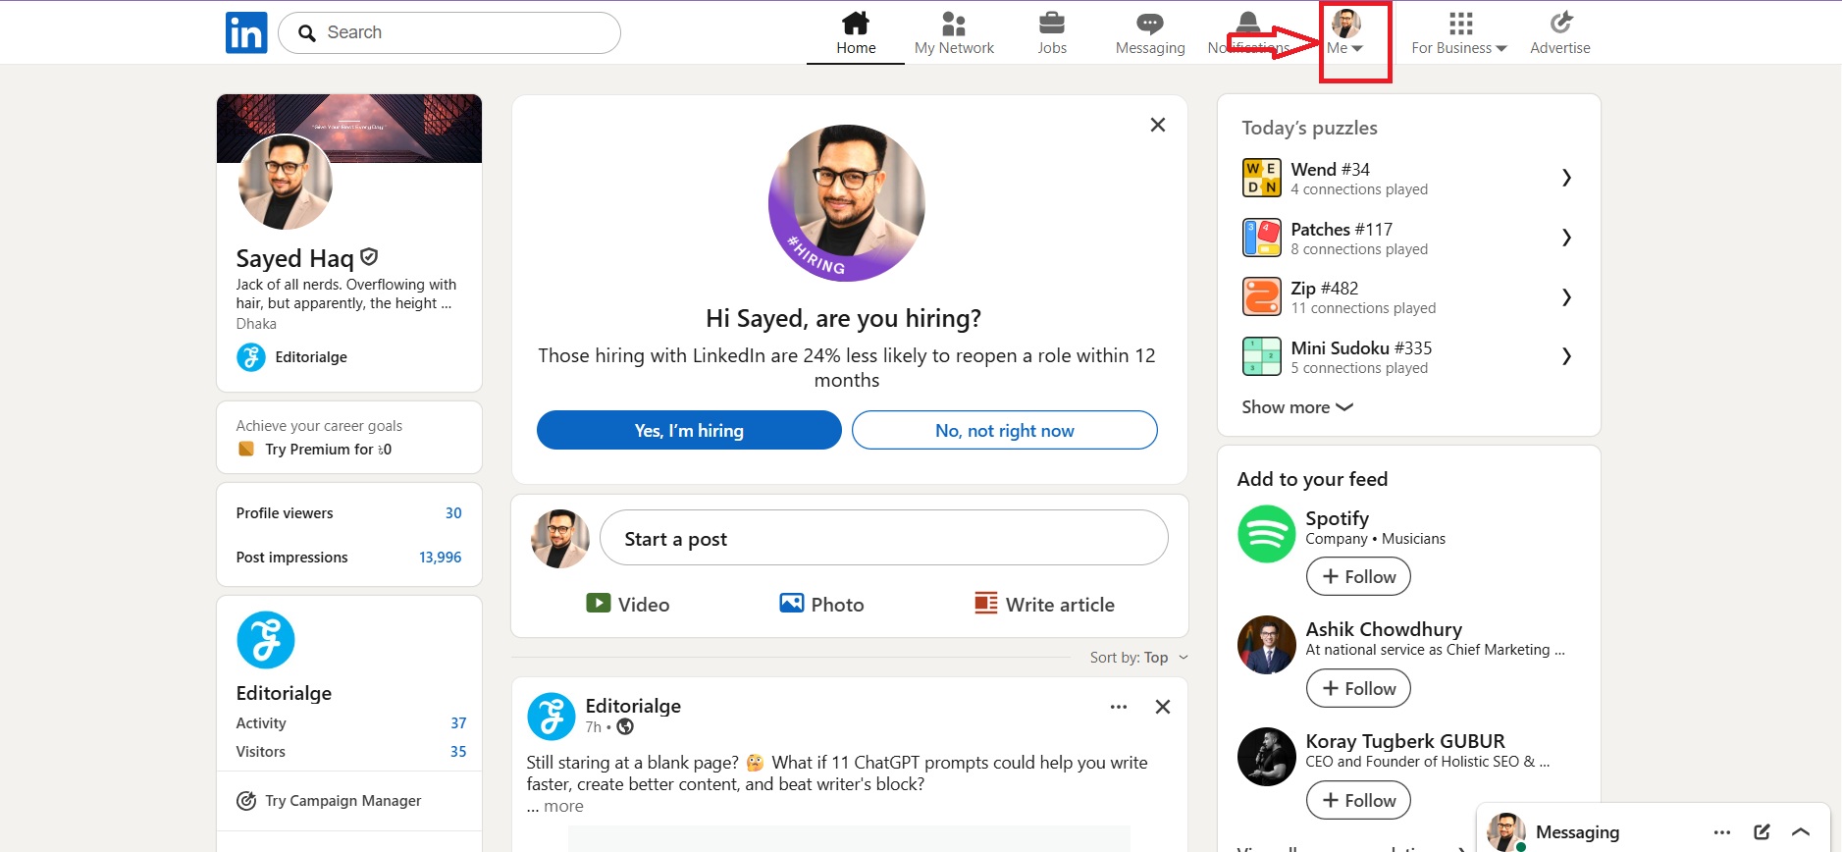
Task: Click Try Premium offer link
Action: pos(328,450)
